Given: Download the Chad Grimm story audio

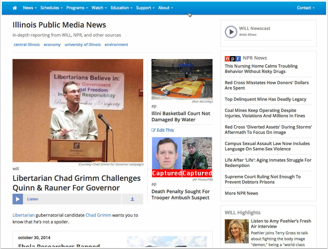Looking at the screenshot, I should tap(132, 199).
